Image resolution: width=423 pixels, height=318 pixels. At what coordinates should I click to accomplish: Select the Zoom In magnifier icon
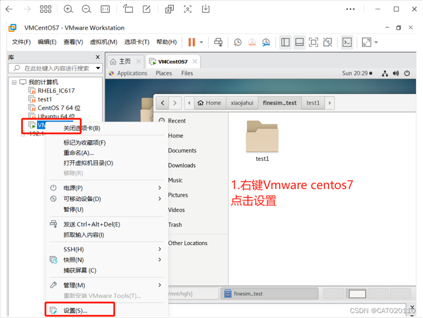(69, 9)
